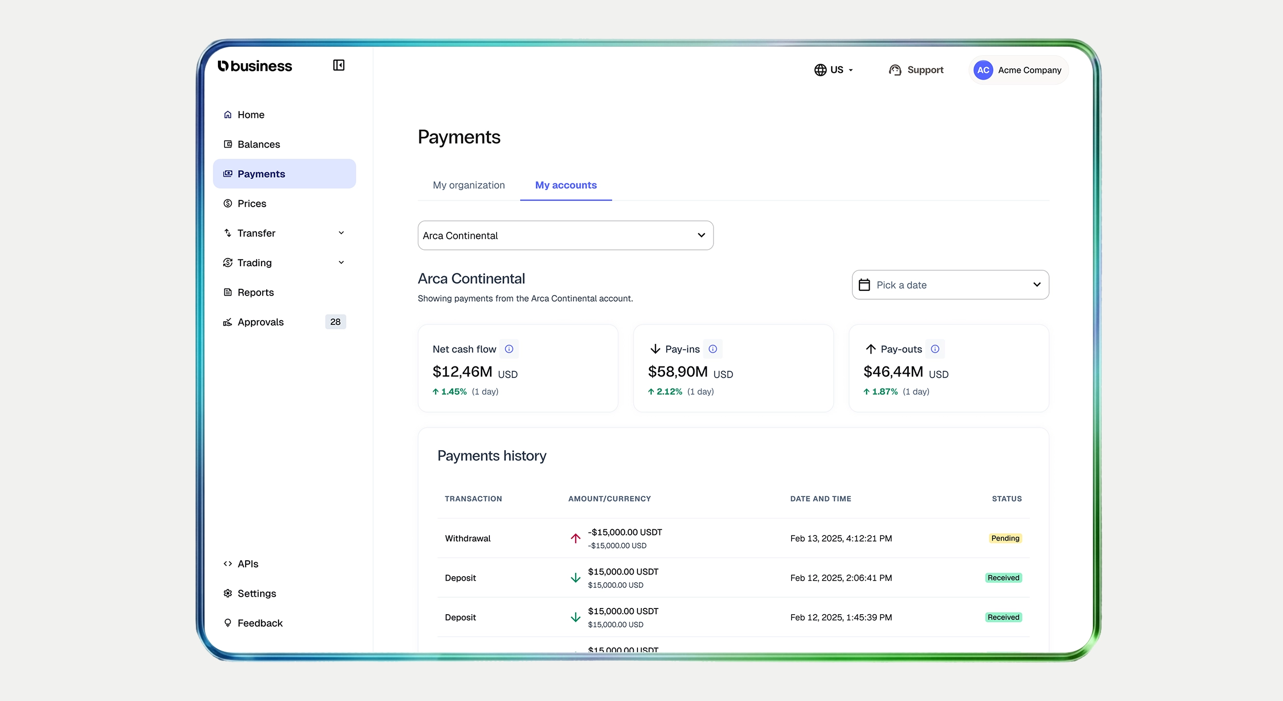The width and height of the screenshot is (1283, 701).
Task: Expand the Transfer menu chevron
Action: point(341,233)
